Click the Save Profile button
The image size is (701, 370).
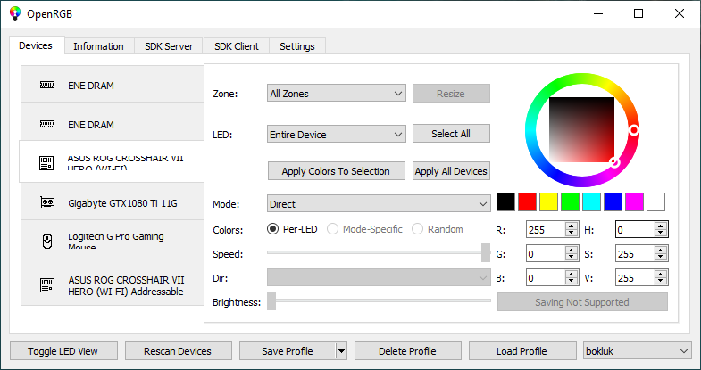click(x=288, y=351)
